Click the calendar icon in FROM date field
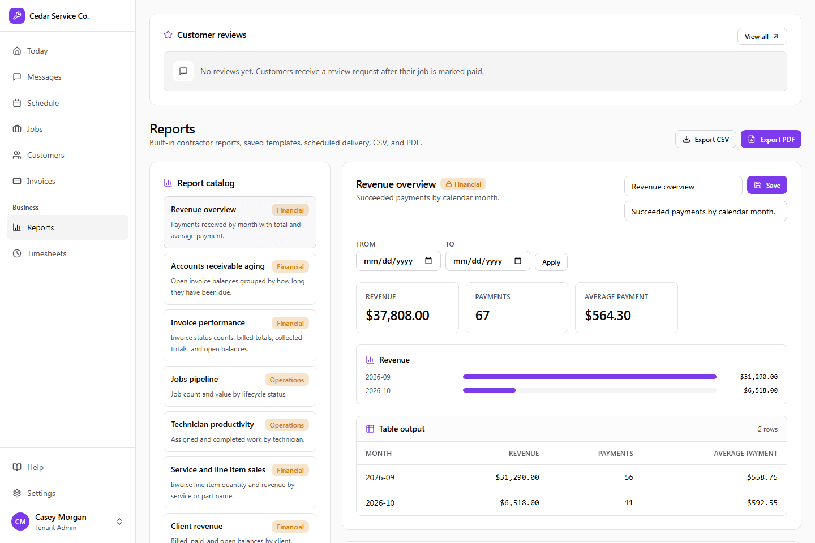Viewport: 815px width, 543px height. tap(428, 261)
